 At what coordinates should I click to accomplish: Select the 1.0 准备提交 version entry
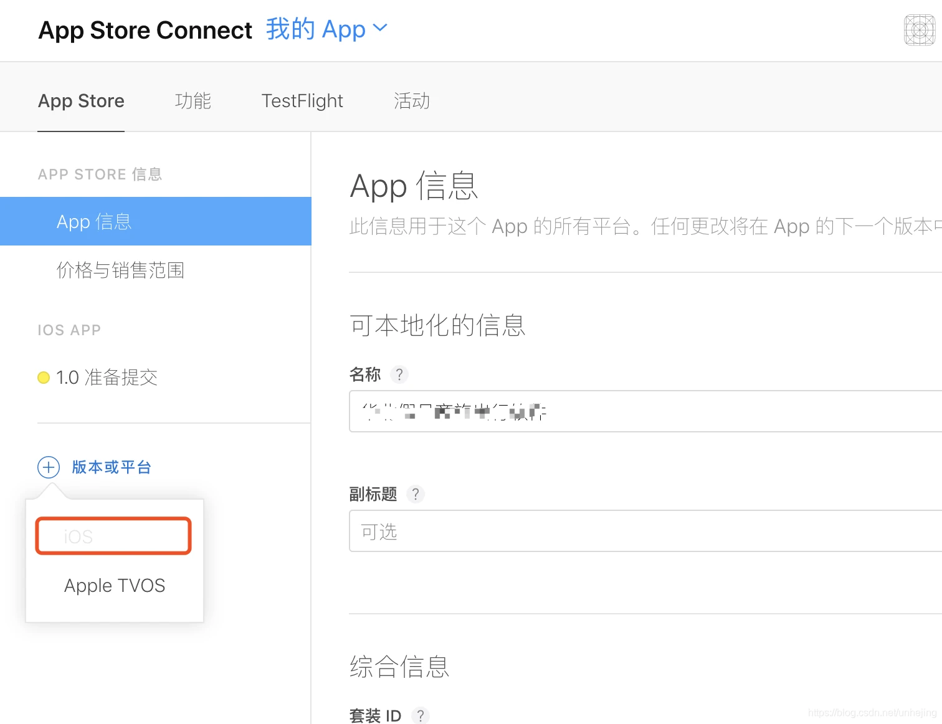pos(107,377)
